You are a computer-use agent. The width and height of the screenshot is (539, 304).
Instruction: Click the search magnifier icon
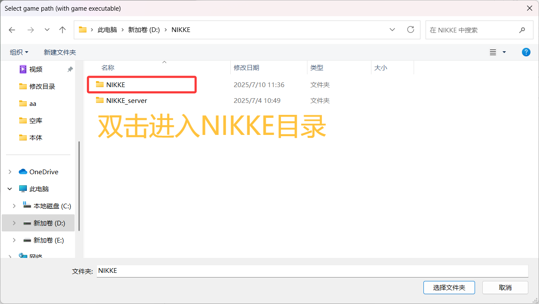522,30
